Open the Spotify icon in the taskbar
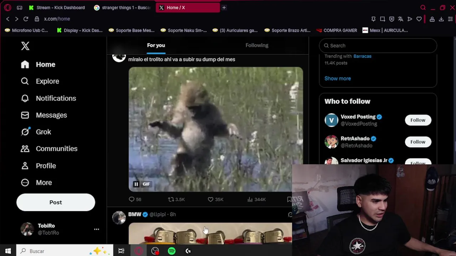456x256 pixels. pos(172,251)
